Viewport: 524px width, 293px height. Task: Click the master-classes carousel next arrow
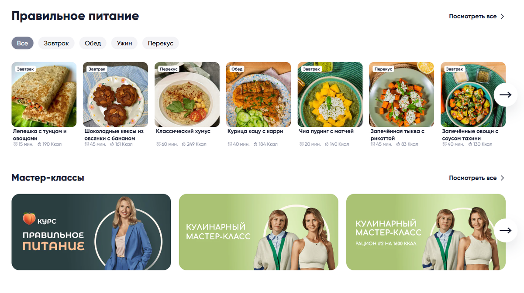coord(505,230)
